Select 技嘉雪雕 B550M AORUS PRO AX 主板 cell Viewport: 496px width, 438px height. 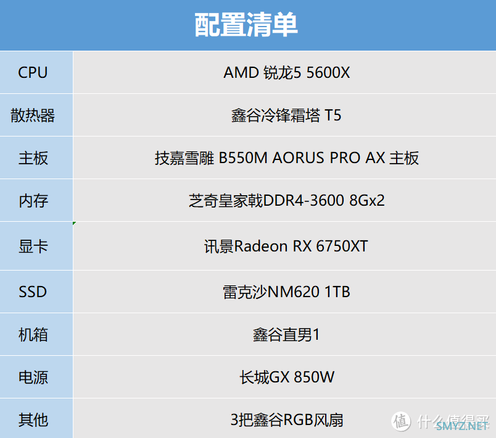coord(284,158)
